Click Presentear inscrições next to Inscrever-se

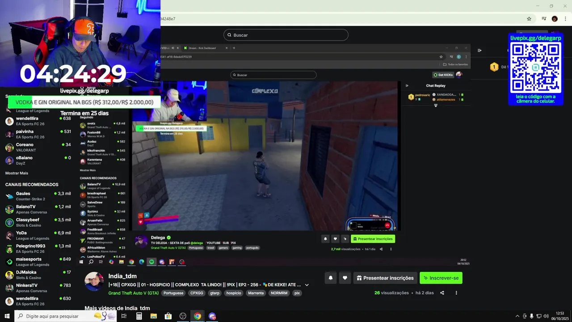pyautogui.click(x=385, y=278)
